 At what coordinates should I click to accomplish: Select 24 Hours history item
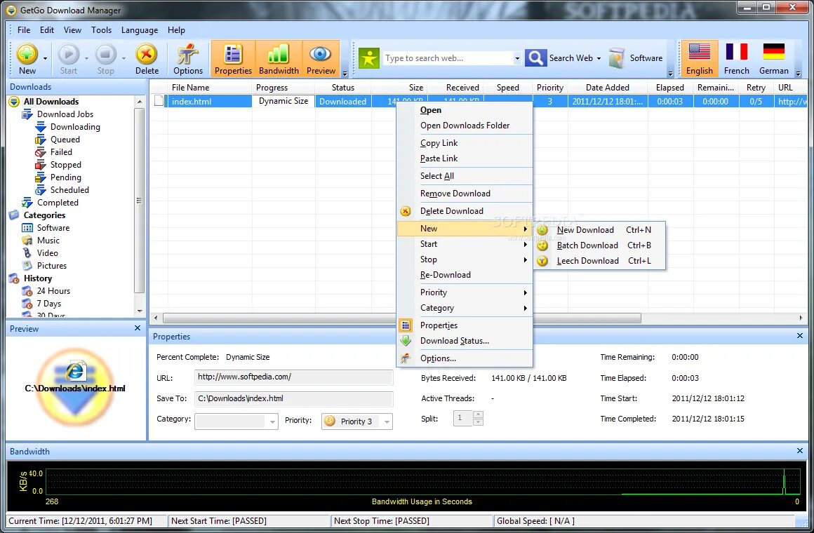click(53, 290)
